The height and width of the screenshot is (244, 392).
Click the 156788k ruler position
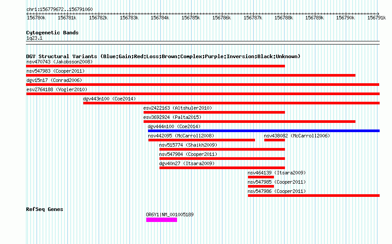point(284,18)
